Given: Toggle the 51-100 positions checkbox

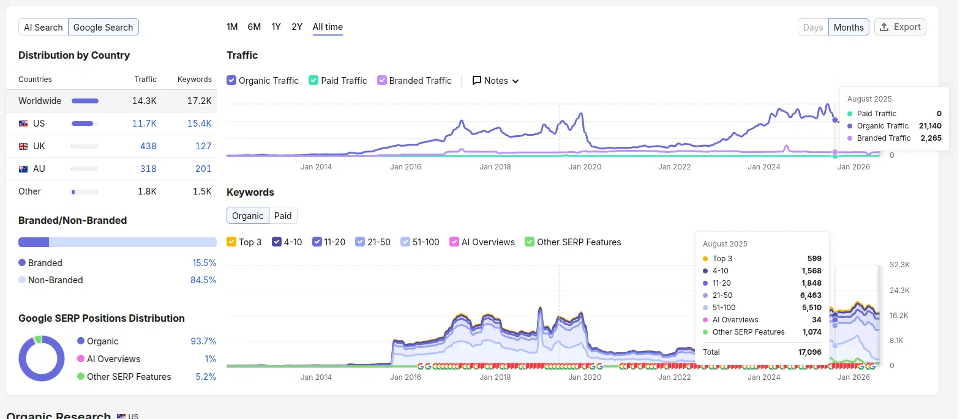Looking at the screenshot, I should point(405,242).
